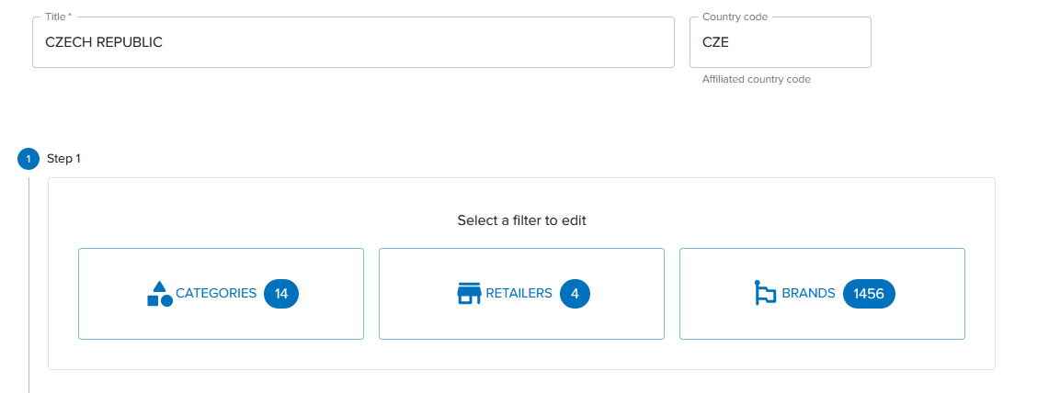The height and width of the screenshot is (393, 1049).
Task: Click the RETAILERS text label
Action: 519,294
